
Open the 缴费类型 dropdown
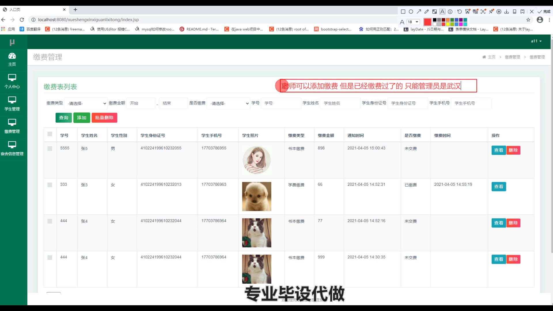pos(86,103)
